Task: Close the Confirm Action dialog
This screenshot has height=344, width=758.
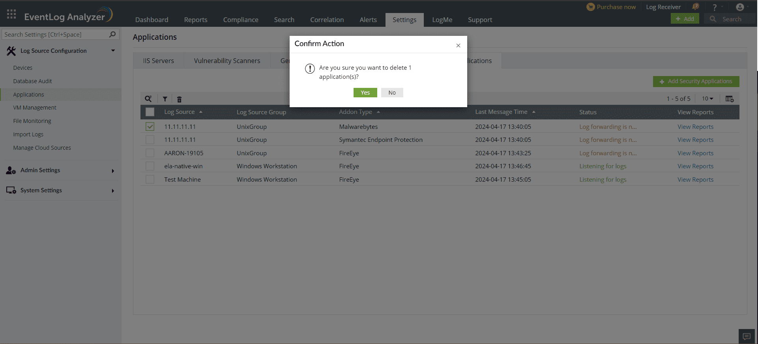Action: (458, 45)
